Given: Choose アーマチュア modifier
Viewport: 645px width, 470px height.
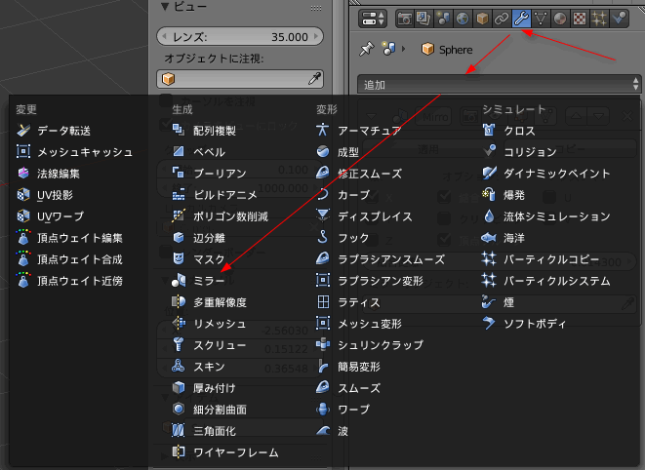Looking at the screenshot, I should pos(359,131).
